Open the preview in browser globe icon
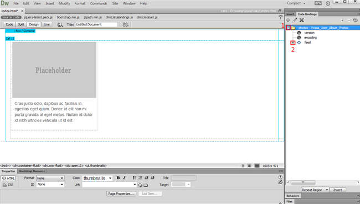Image resolution: width=360 pixels, height=204 pixels. tap(60, 24)
